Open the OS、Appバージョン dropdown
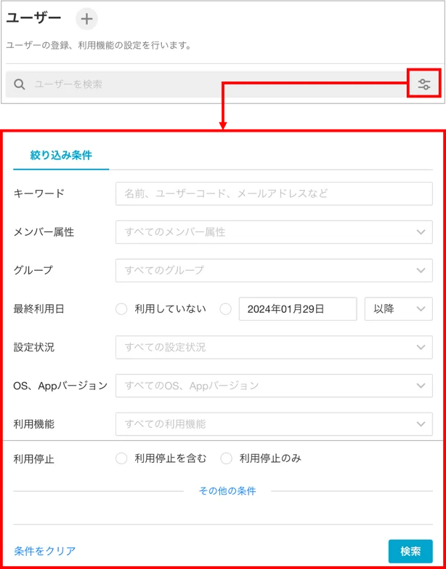 (x=274, y=386)
